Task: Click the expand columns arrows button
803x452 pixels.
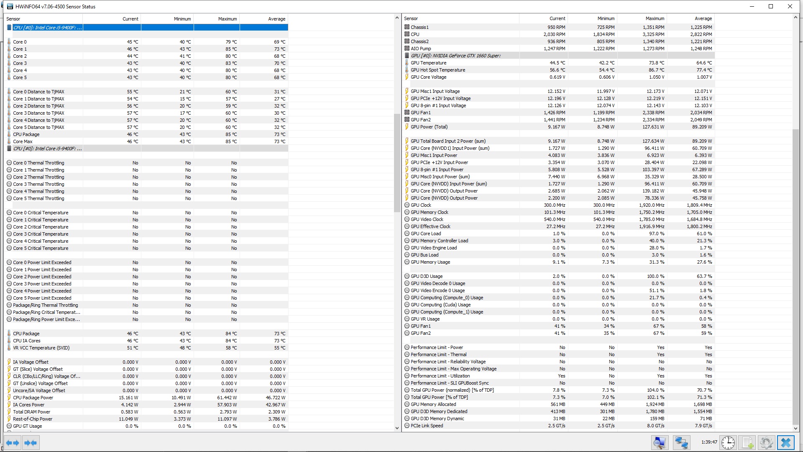Action: point(13,443)
